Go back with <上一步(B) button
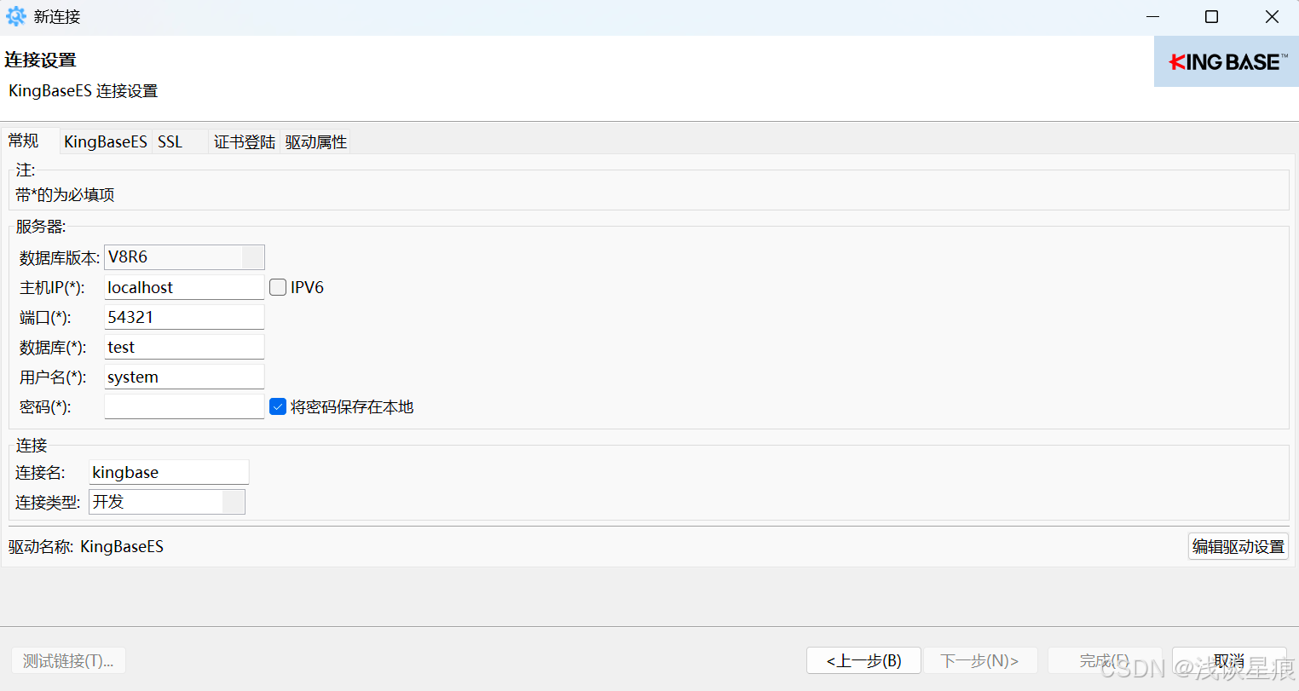 (863, 660)
